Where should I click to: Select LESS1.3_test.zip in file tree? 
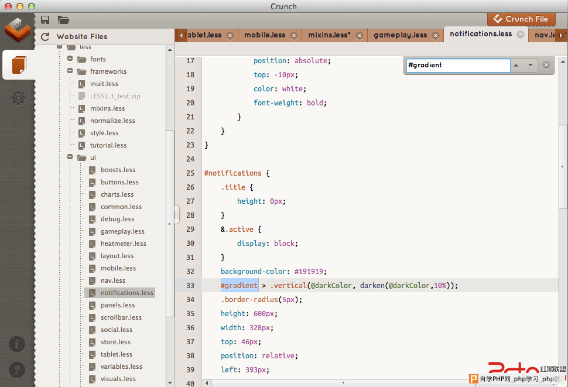point(115,96)
